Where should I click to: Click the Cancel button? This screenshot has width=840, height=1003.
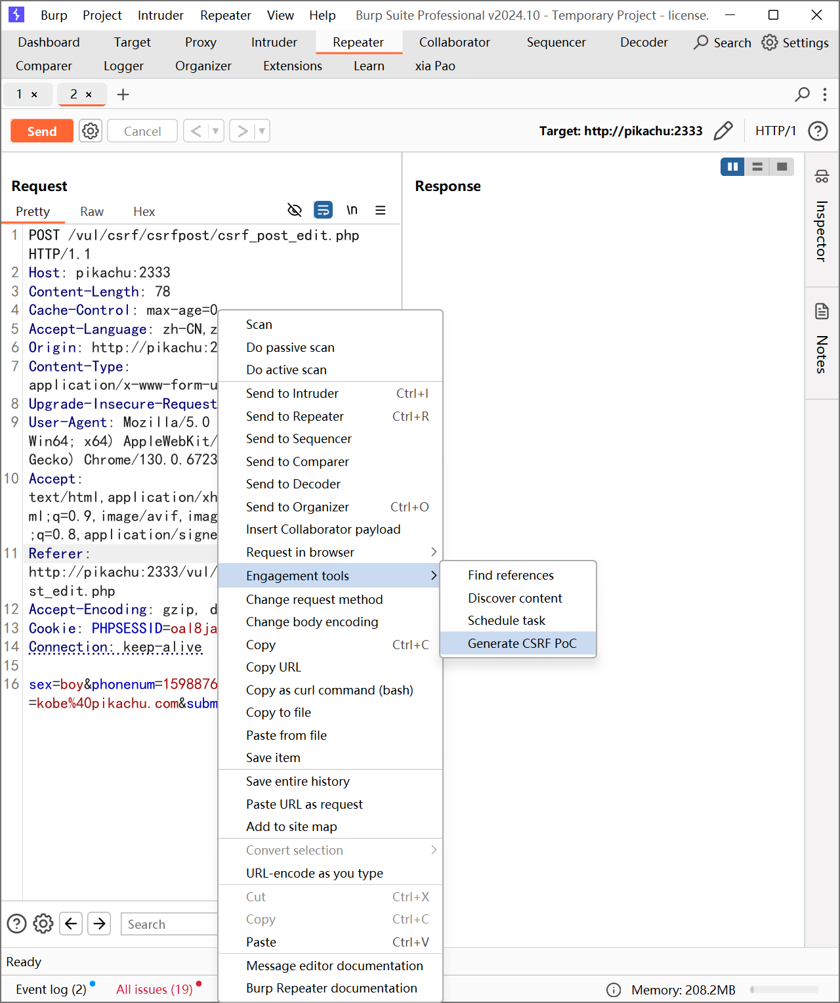[x=142, y=131]
